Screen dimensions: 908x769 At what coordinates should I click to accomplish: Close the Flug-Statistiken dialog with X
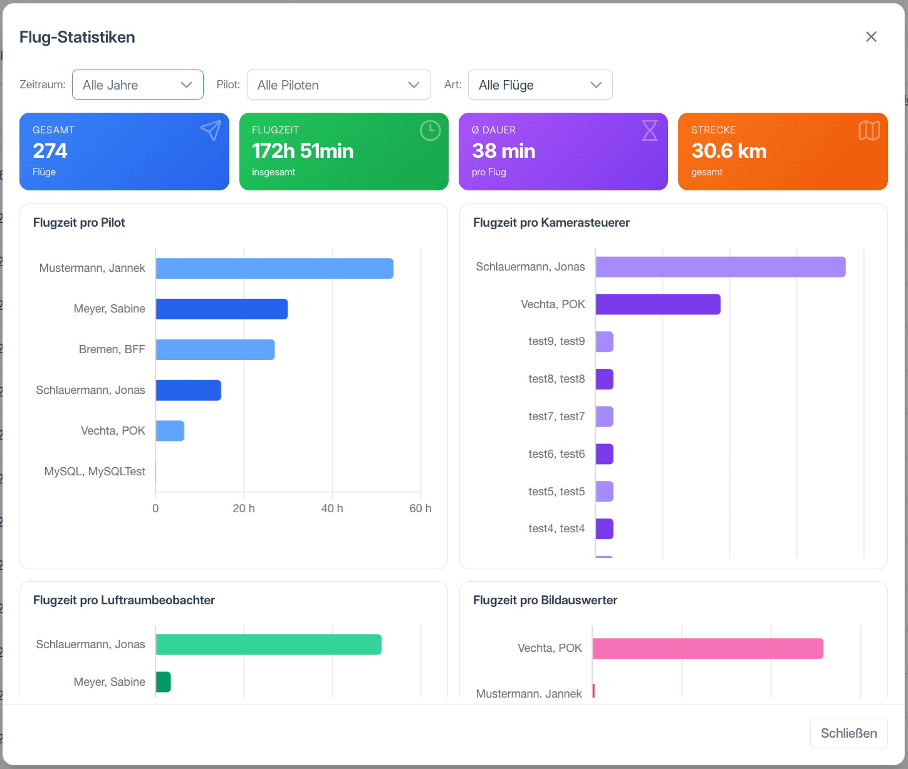click(871, 37)
